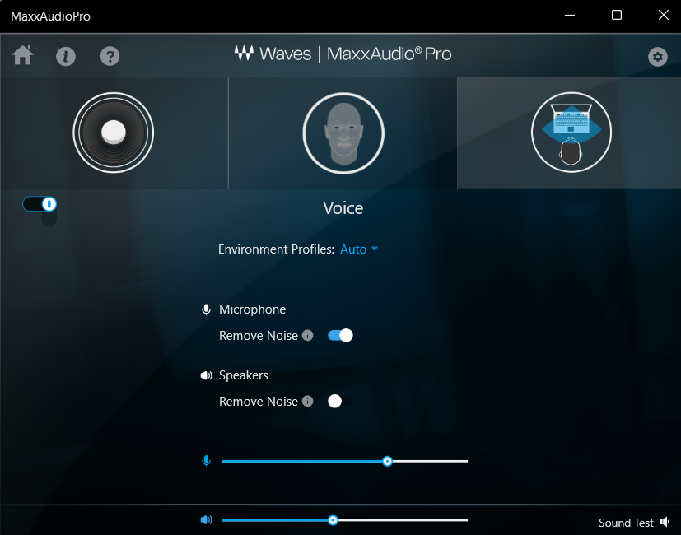This screenshot has height=535, width=681.
Task: Click the microphone icon next to the volume slider
Action: [x=206, y=461]
